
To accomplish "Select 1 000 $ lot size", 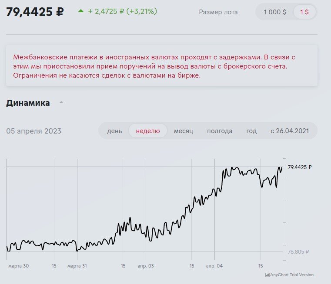I will click(275, 12).
